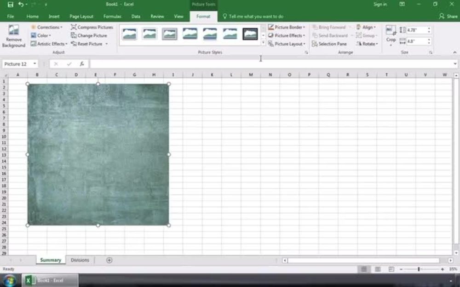Screen dimensions: 460x287
Task: Switch to Page Layout view in status bar
Action: 378,269
